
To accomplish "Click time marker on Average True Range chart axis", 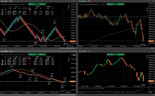I will pyautogui.click(x=143, y=85).
